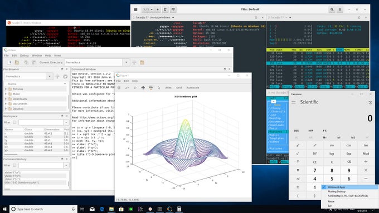Toggle F-E notation in Calculator
Image resolution: width=379 pixels, height=213 pixels.
click(325, 131)
